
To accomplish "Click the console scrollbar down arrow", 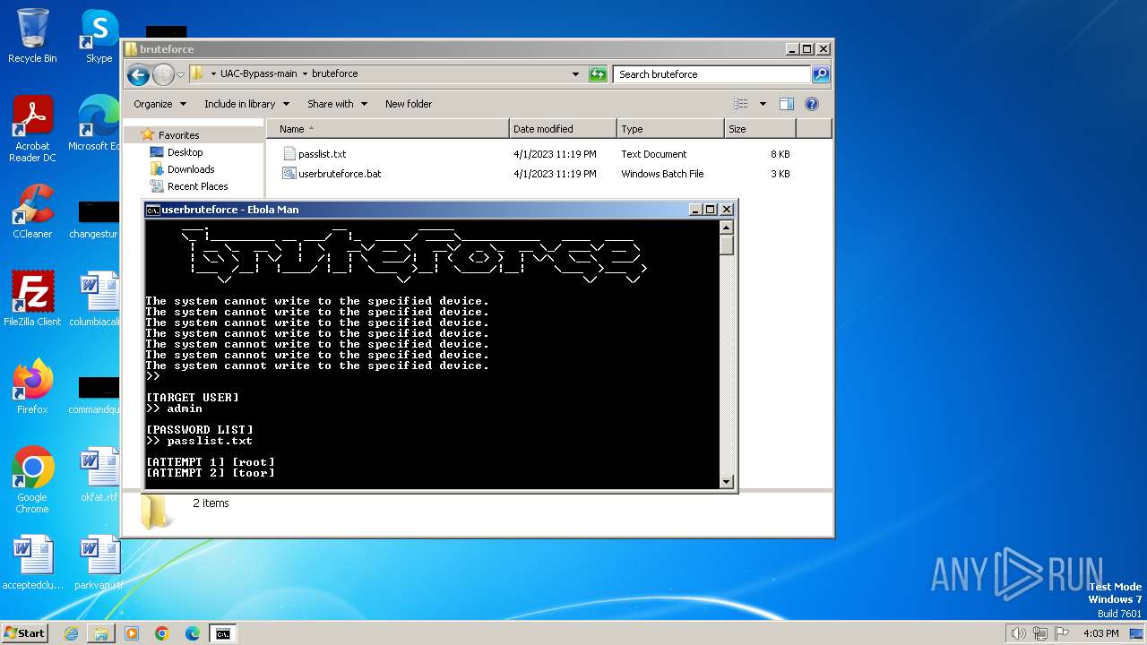I will point(727,482).
